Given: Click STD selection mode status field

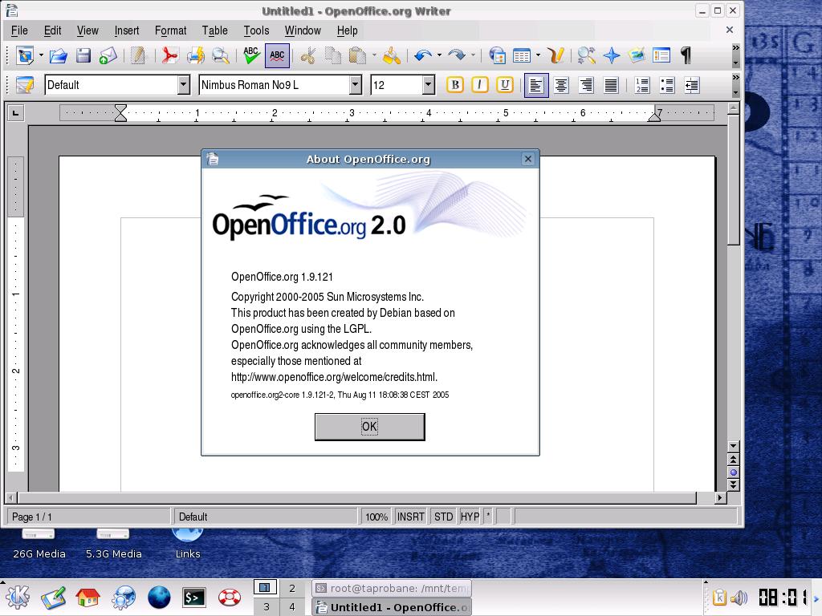Looking at the screenshot, I should [x=443, y=517].
